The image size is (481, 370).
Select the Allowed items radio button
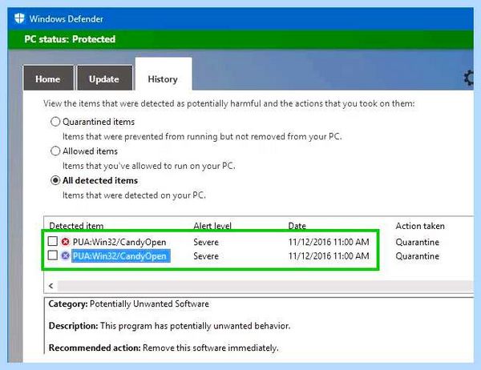click(x=55, y=151)
